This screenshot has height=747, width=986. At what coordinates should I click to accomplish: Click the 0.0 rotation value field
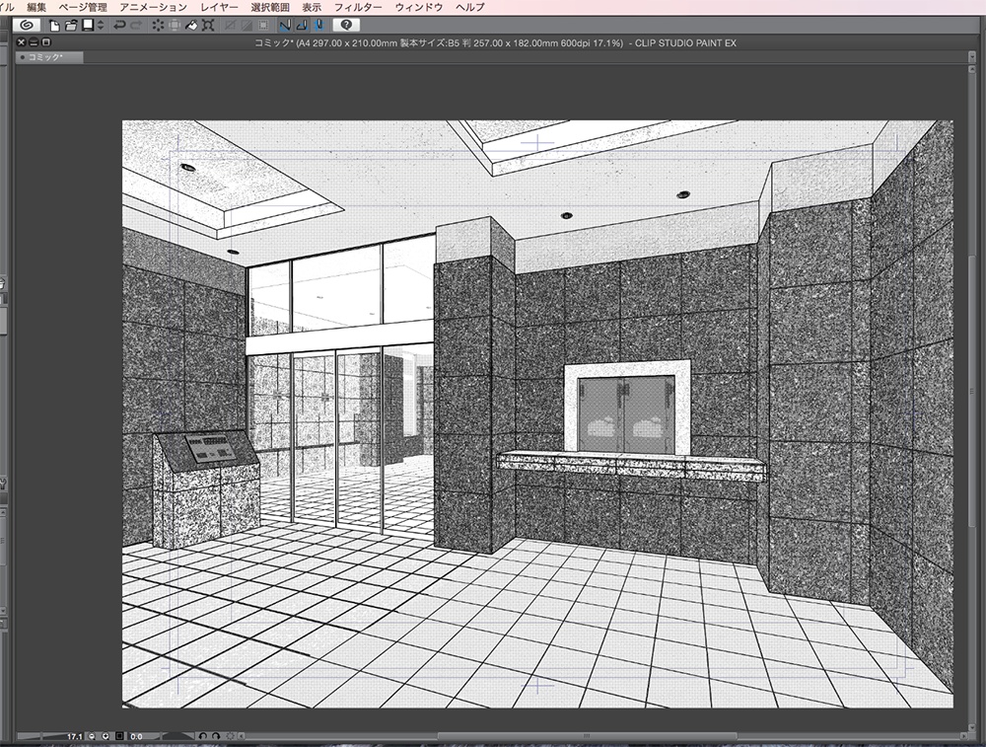(x=136, y=736)
